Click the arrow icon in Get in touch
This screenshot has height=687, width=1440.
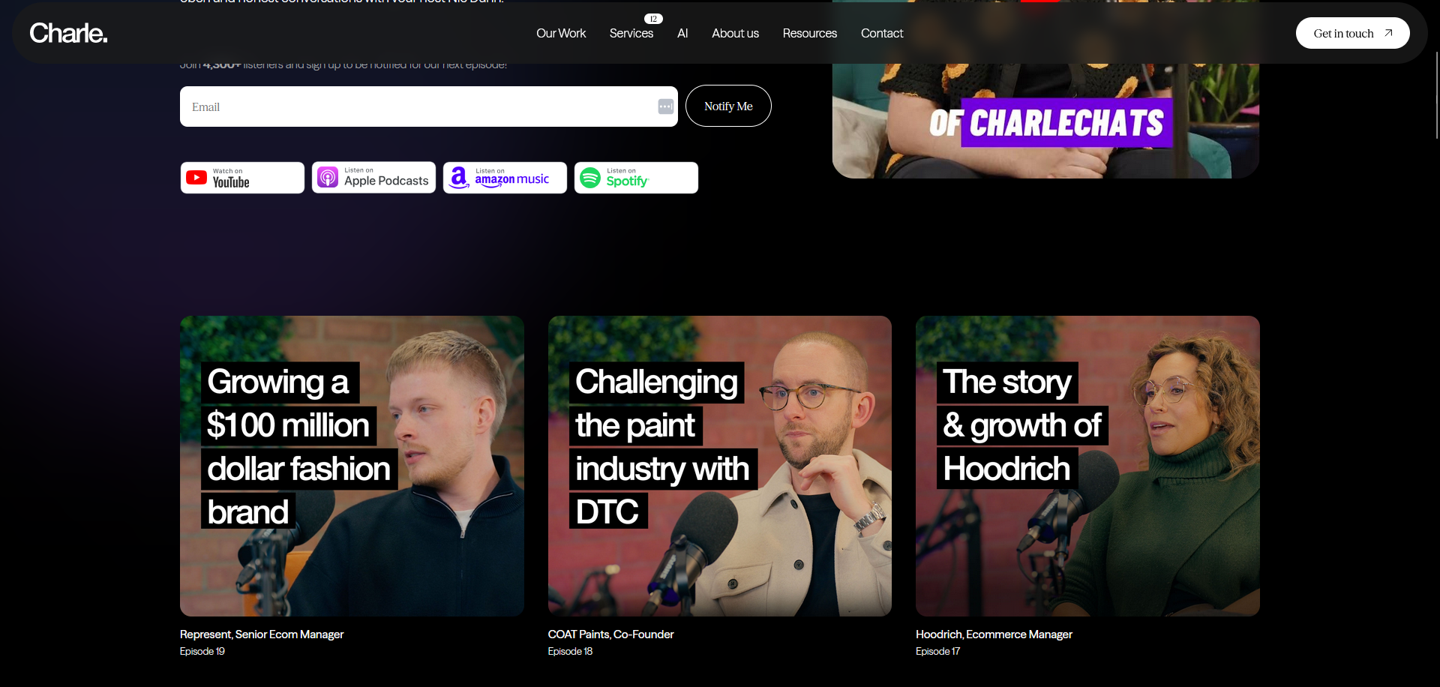[1388, 33]
